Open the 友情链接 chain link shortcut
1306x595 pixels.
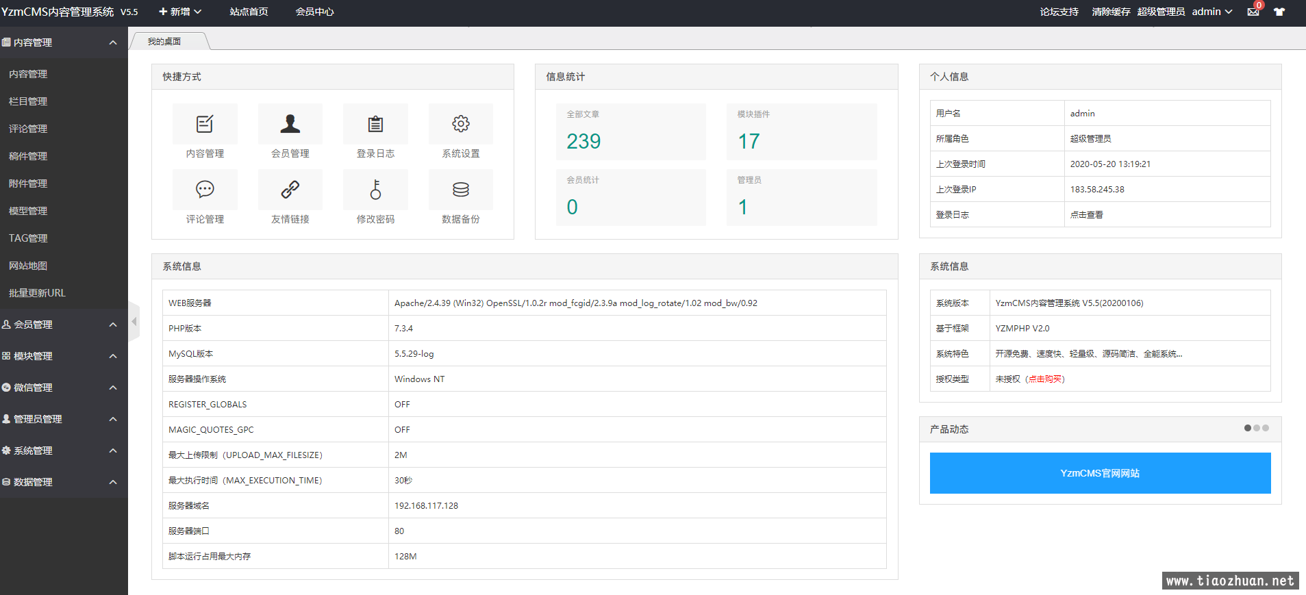coord(290,190)
